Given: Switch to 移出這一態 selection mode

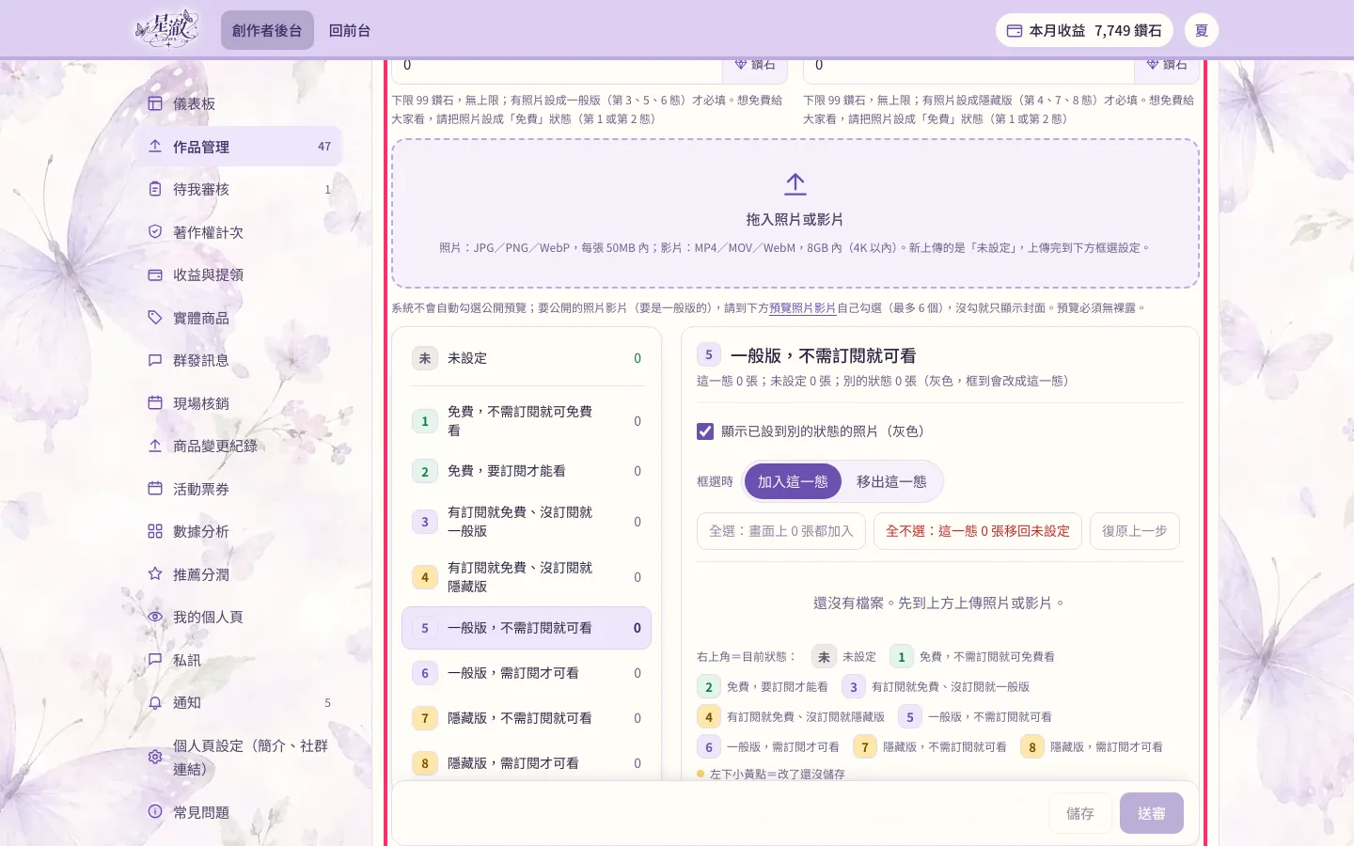Looking at the screenshot, I should [x=891, y=481].
